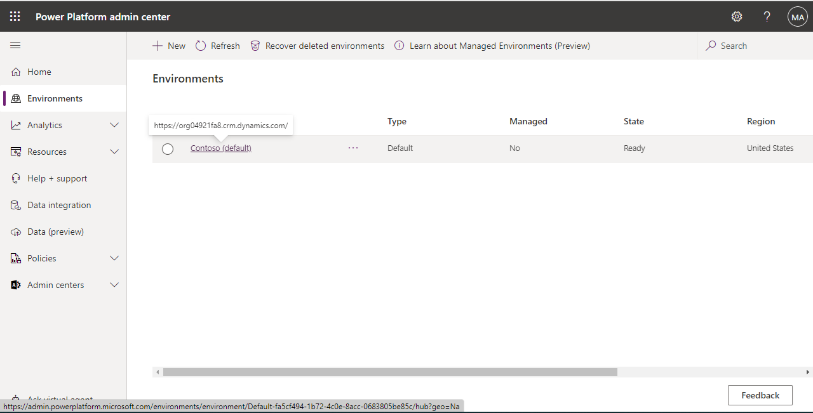Open the app launcher waffle icon
813x413 pixels.
click(15, 16)
